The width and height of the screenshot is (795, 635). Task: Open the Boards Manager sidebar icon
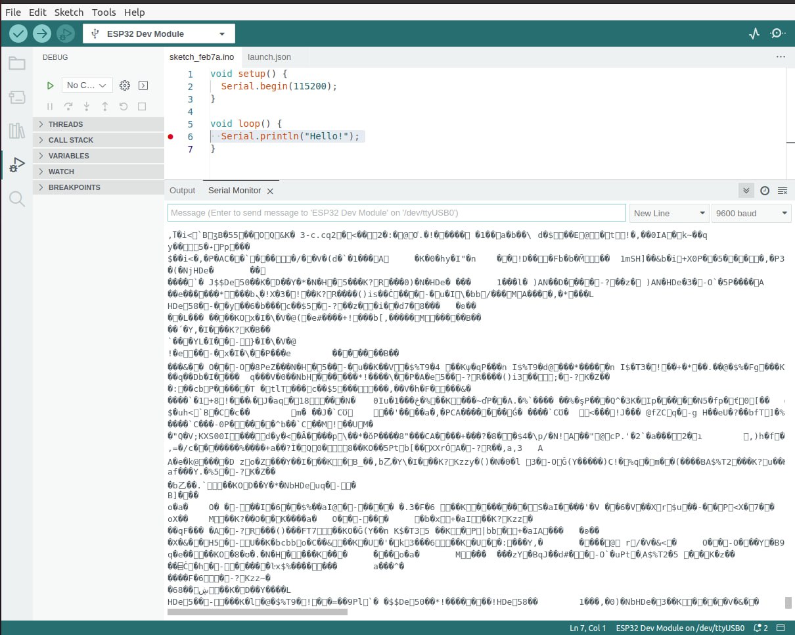tap(16, 97)
